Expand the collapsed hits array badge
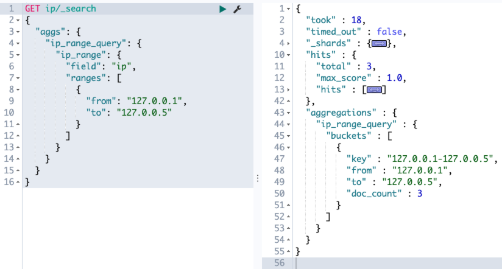The image size is (502, 269). pos(374,90)
